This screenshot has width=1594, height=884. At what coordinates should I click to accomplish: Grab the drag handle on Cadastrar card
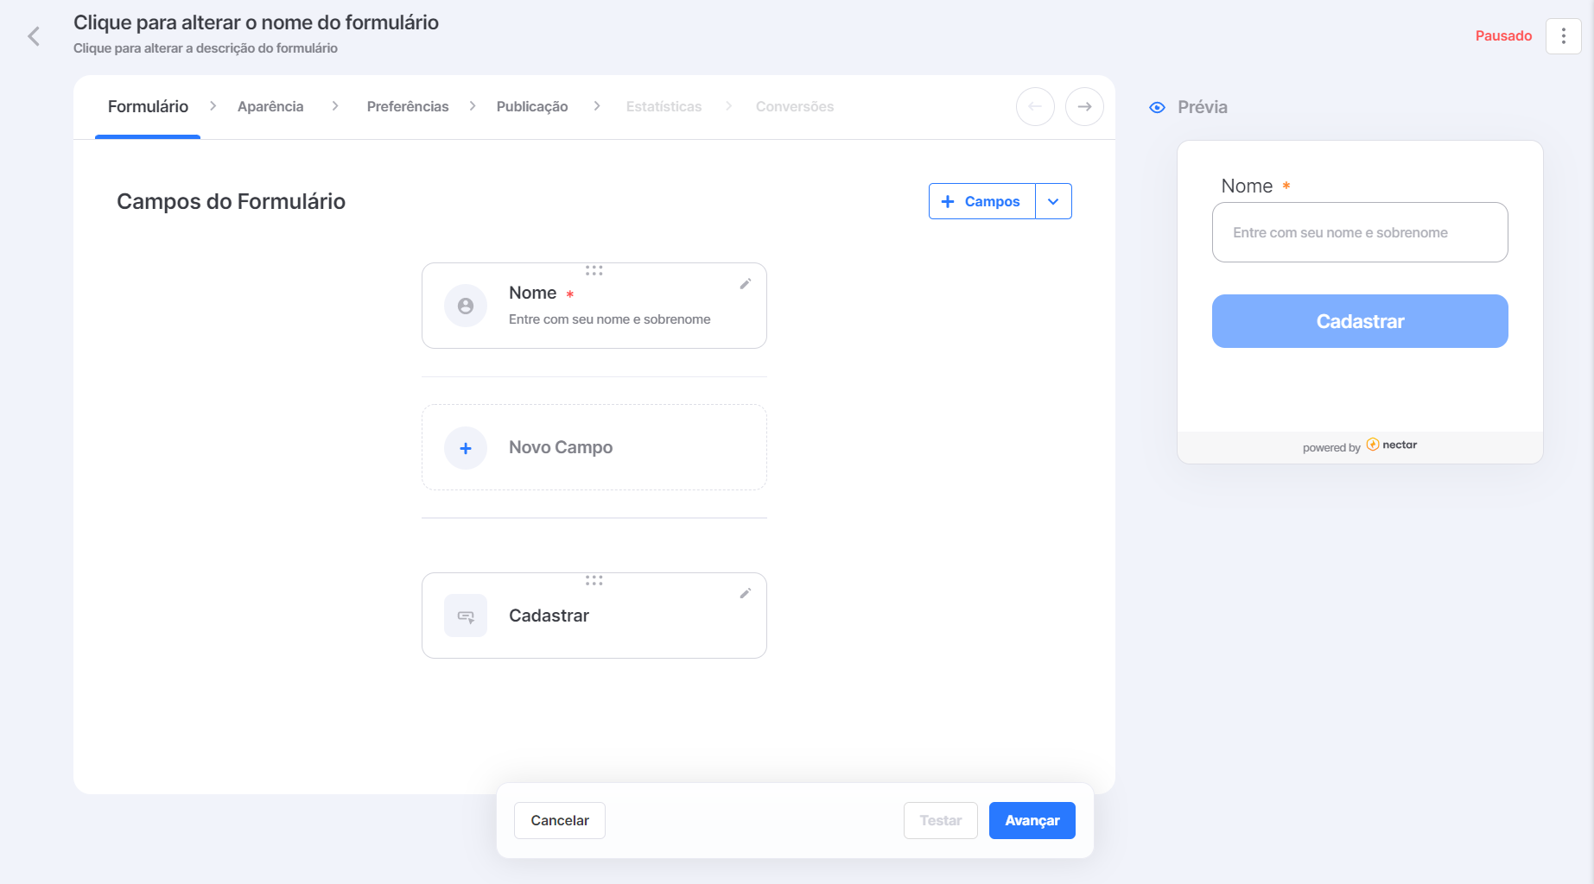point(594,580)
